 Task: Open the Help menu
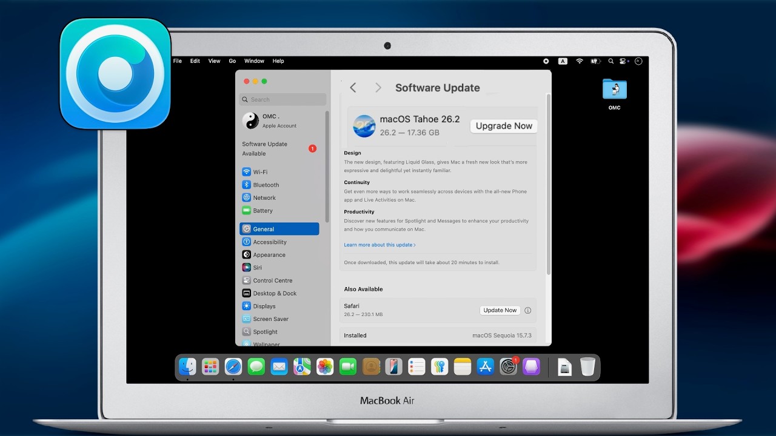(x=278, y=61)
